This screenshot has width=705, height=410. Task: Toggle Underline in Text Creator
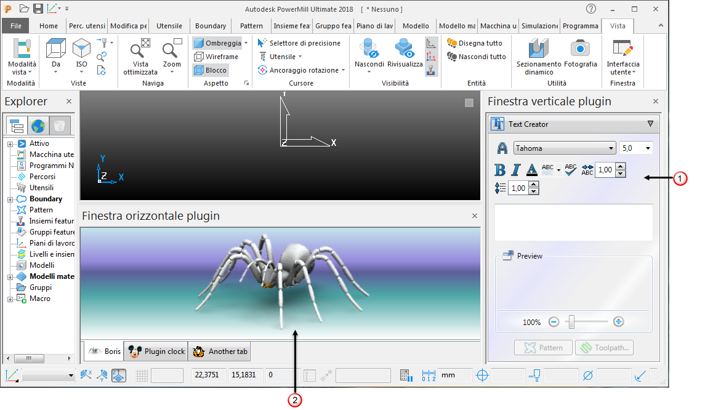click(531, 170)
